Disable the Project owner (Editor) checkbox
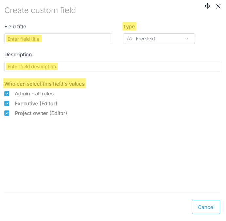Screen dimensions: 226x221 (7, 113)
